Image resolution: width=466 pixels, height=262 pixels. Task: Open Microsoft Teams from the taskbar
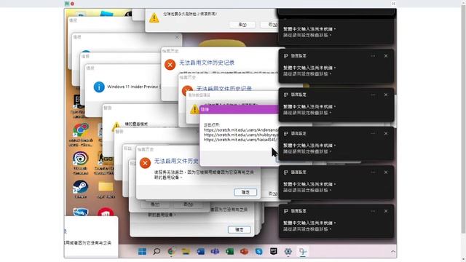click(215, 252)
